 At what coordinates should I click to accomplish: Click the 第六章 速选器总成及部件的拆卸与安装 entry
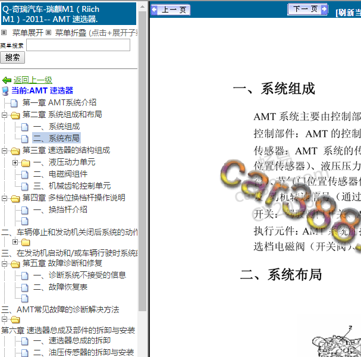coord(68,330)
